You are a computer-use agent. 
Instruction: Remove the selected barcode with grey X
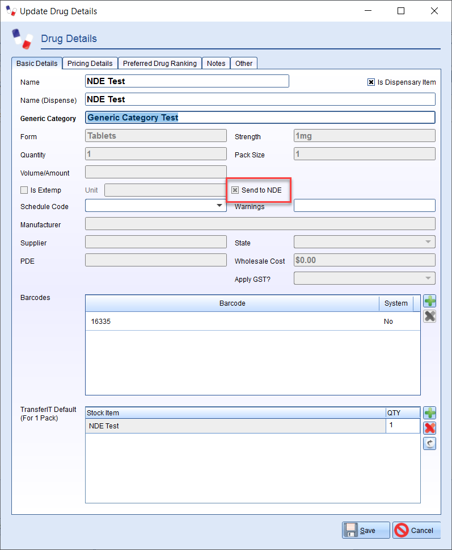[429, 316]
